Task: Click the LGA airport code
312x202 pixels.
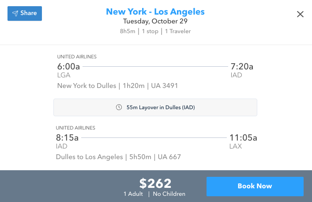Action: (64, 75)
